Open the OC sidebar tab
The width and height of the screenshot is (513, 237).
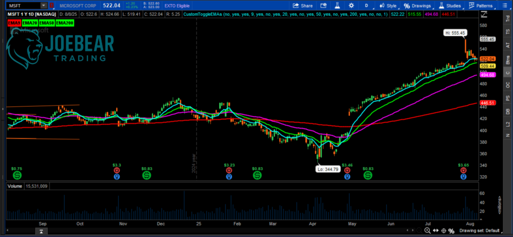[508, 85]
